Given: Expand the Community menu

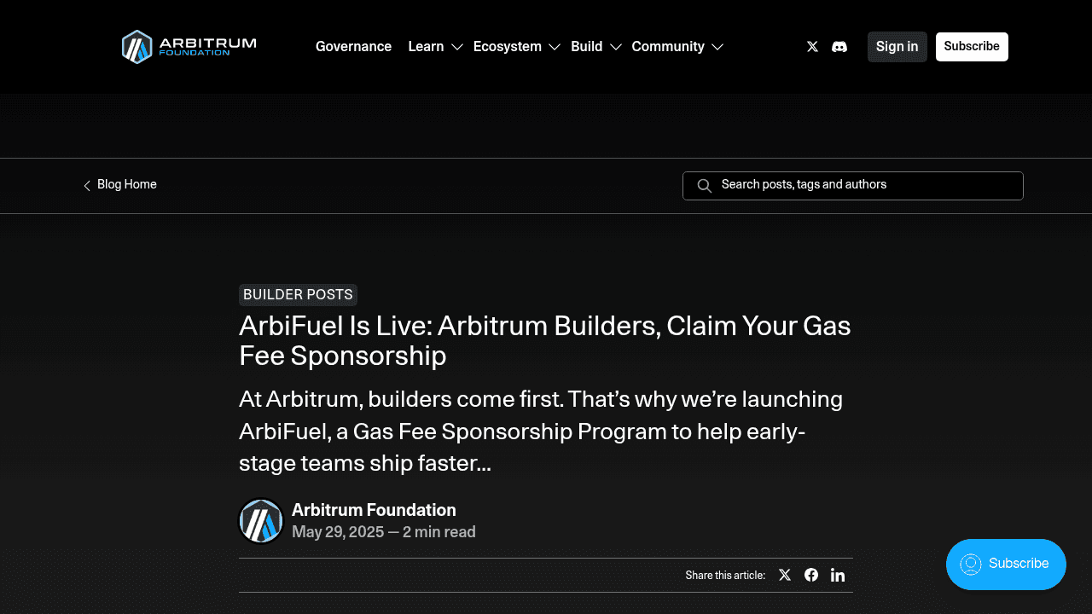Looking at the screenshot, I should [x=677, y=47].
